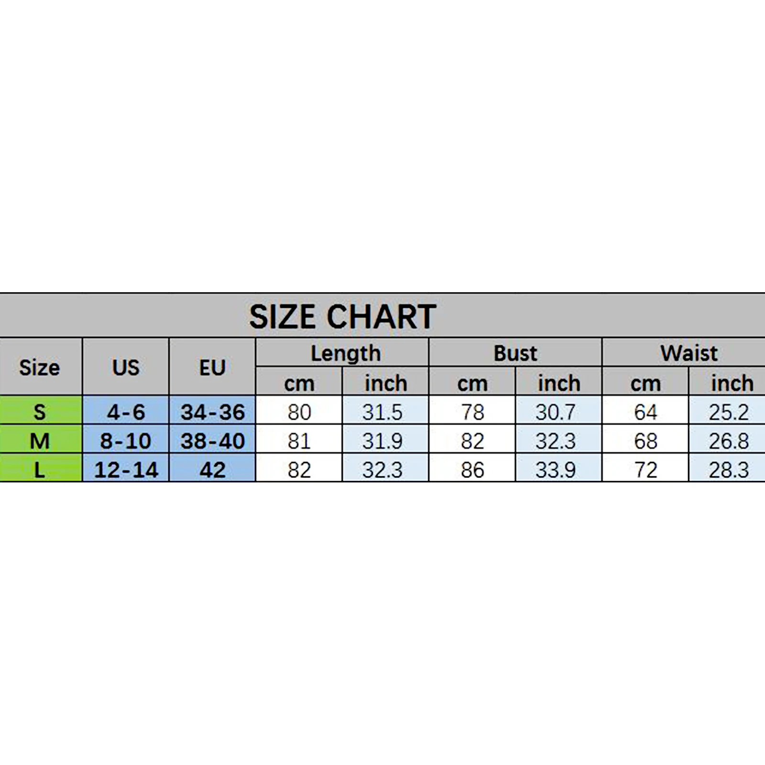Viewport: 765px width, 765px height.
Task: Click the SIZE CHART title heading
Action: click(342, 317)
